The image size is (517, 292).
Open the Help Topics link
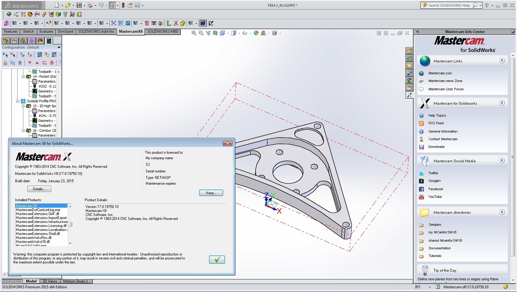[x=437, y=115]
